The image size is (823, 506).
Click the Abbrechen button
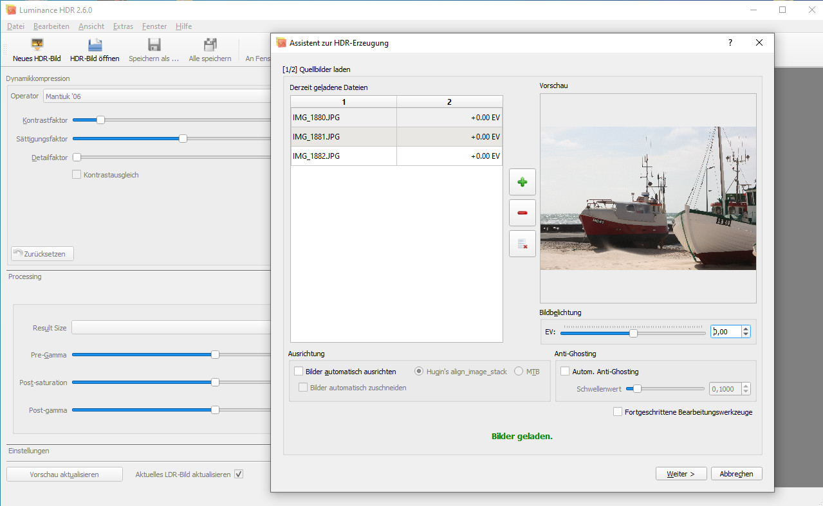736,474
